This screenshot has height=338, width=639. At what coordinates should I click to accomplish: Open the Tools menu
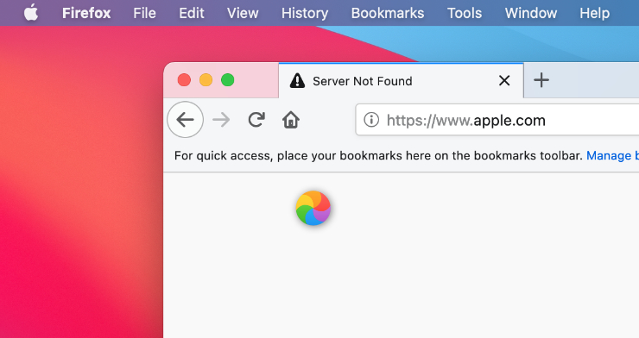point(465,13)
